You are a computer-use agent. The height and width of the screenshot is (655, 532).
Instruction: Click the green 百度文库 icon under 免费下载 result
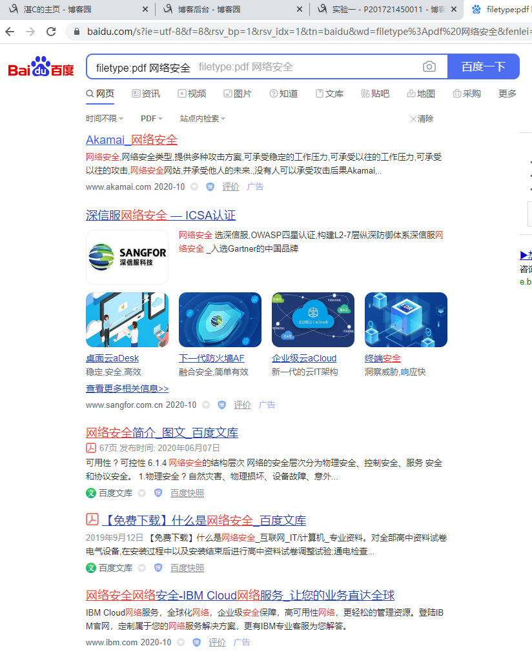(90, 568)
